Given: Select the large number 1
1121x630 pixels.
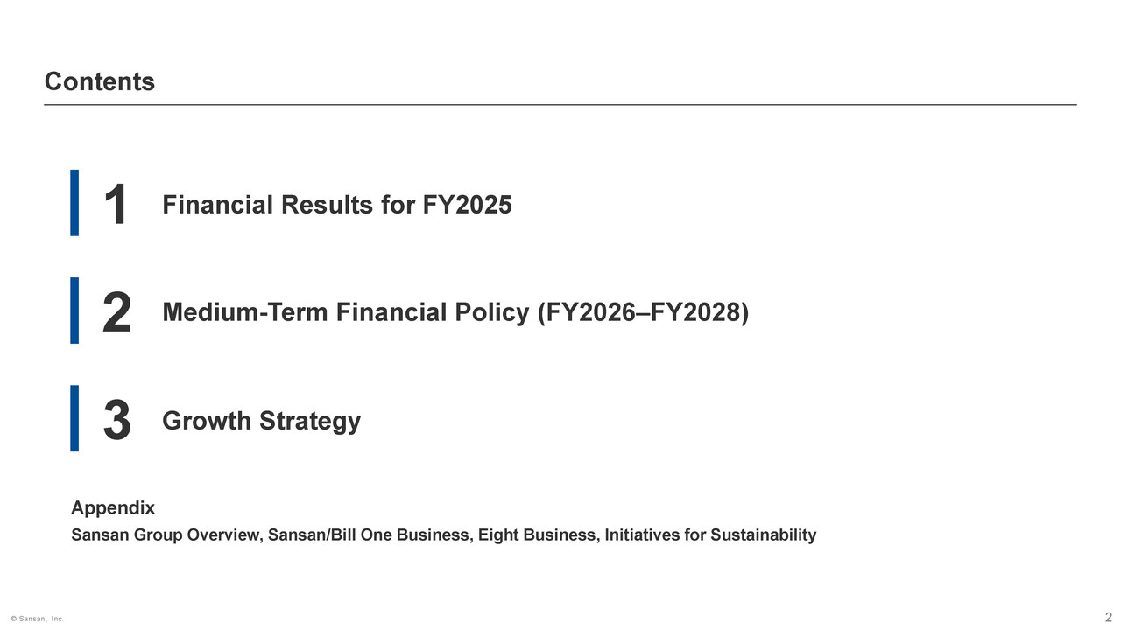Looking at the screenshot, I should click(116, 206).
